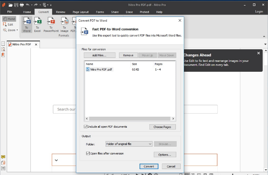Switch to the Protect ribbon tab
Screen dimensions: 268x175
(144, 12)
